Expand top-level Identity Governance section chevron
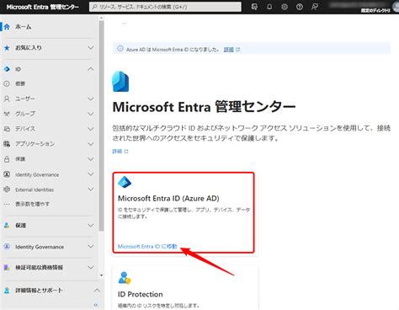 tap(90, 247)
